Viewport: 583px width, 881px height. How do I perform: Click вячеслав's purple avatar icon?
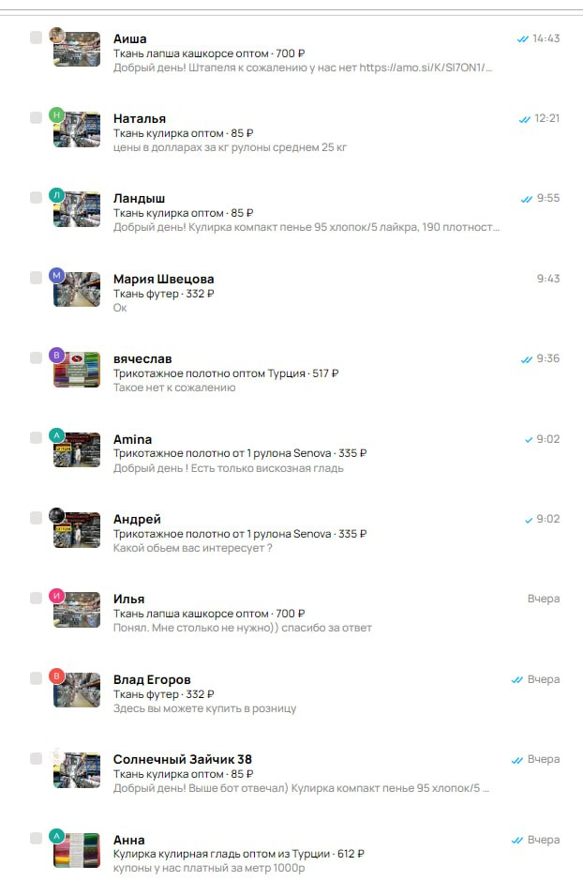56,355
